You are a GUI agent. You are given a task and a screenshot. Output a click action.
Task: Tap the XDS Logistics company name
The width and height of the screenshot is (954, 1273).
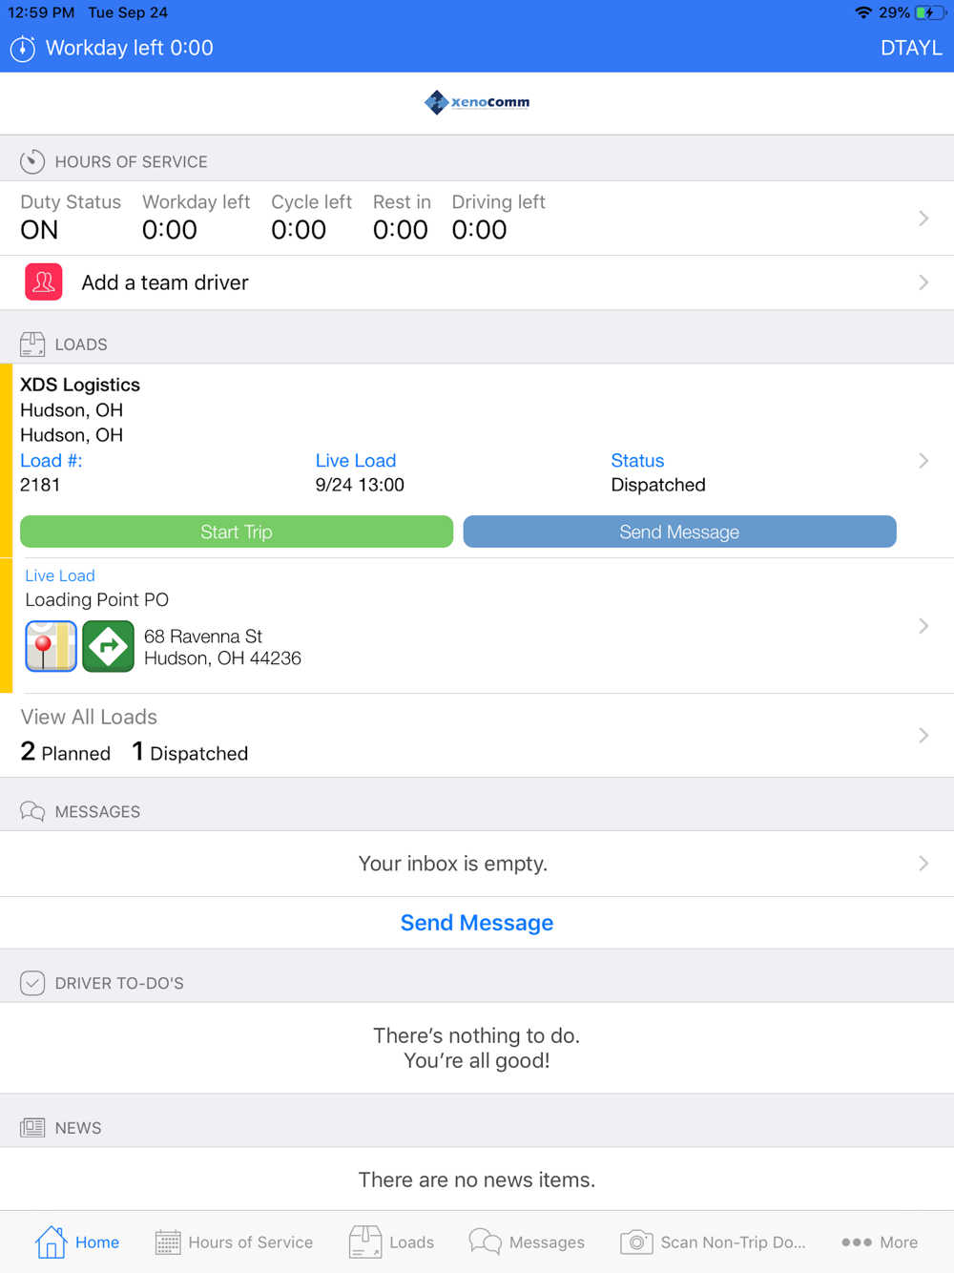tap(80, 385)
